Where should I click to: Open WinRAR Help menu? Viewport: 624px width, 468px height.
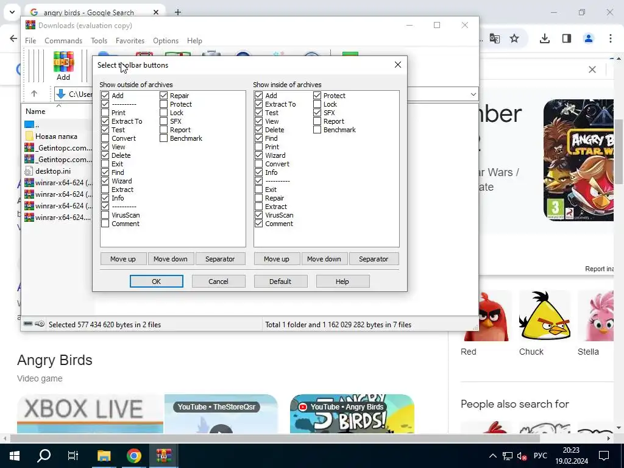194,41
